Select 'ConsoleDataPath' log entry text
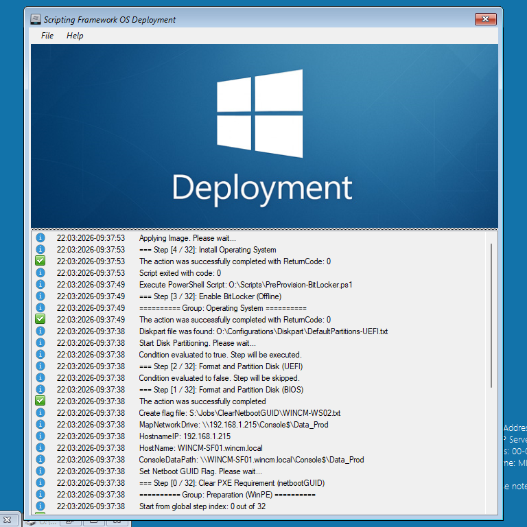Viewport: 527px width, 527px height. pyautogui.click(x=251, y=460)
